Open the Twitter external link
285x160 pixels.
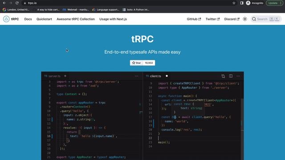(x=212, y=19)
